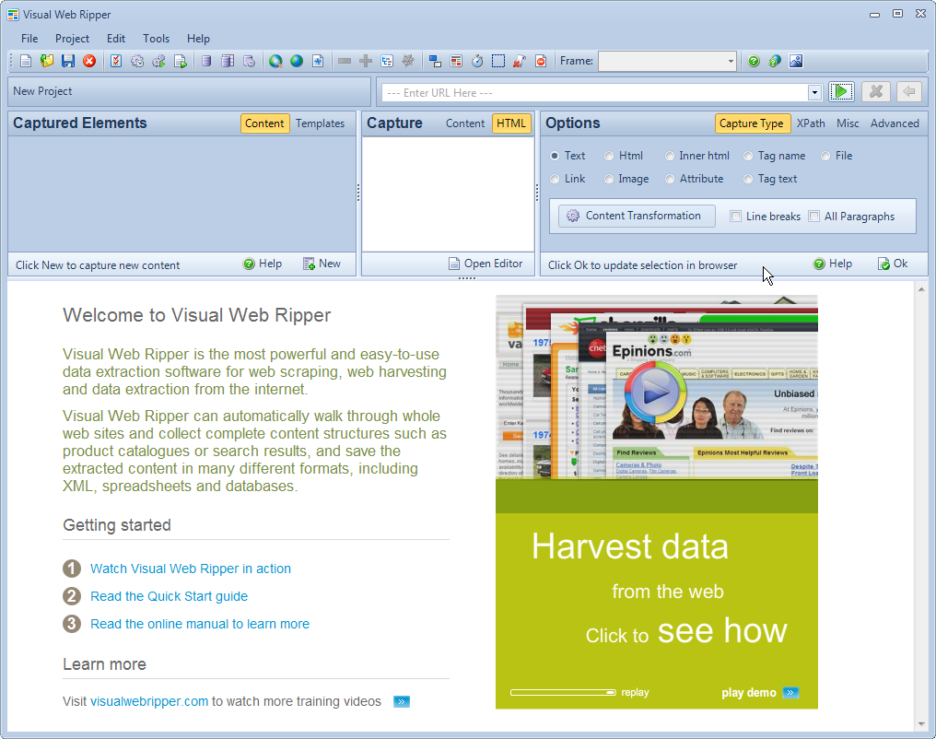936x739 pixels.
Task: Open the Tools menu
Action: click(x=156, y=38)
